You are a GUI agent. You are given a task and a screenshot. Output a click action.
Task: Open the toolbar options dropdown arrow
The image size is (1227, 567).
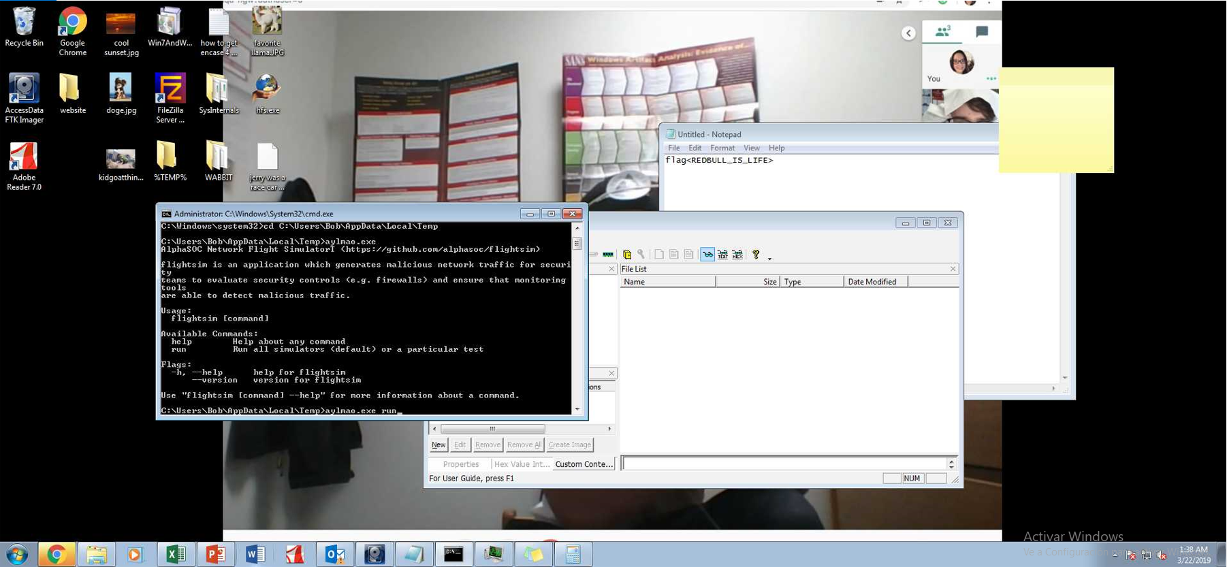tap(769, 258)
